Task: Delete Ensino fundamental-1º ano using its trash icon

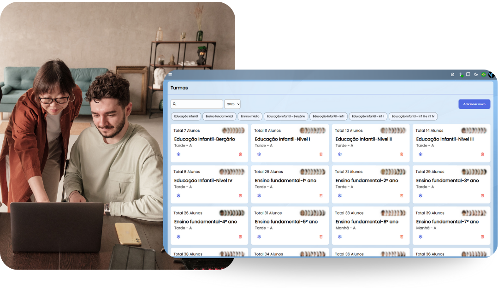Action: (x=321, y=195)
